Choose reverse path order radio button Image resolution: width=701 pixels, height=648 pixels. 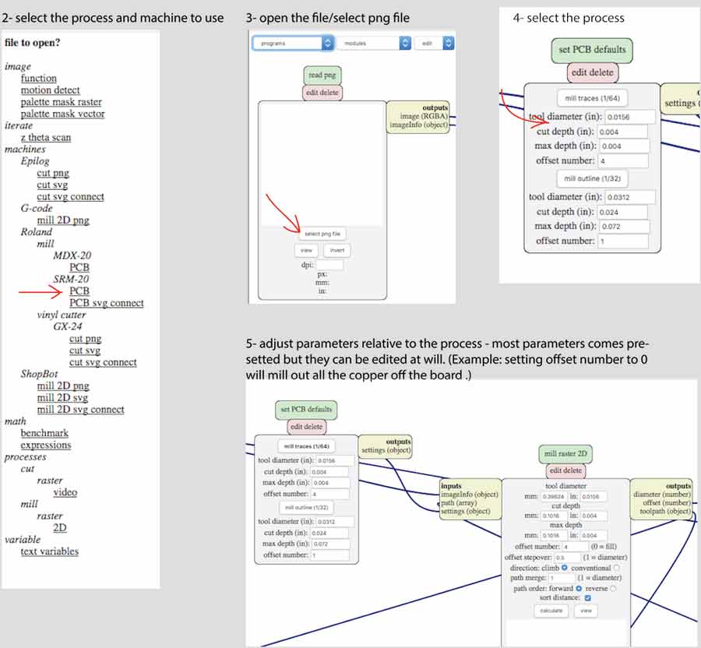(613, 588)
